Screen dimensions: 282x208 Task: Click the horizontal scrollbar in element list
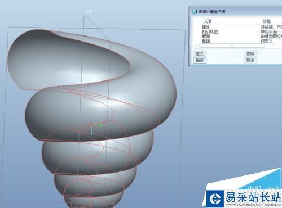(x=232, y=46)
